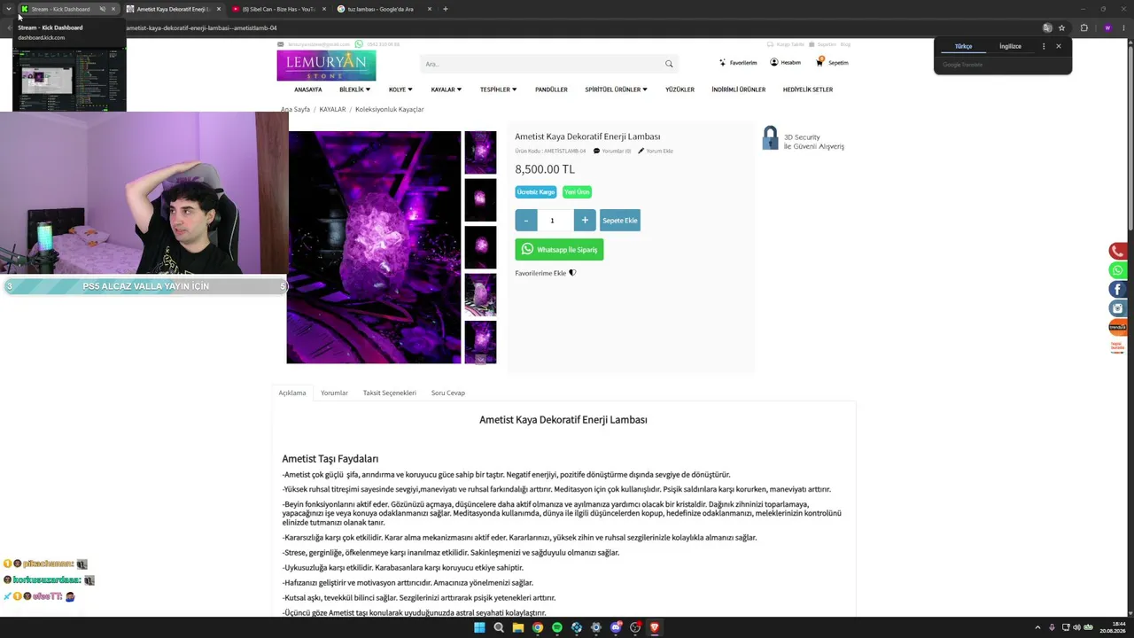The height and width of the screenshot is (638, 1134).
Task: Show hidden system tray icons
Action: point(1037,627)
